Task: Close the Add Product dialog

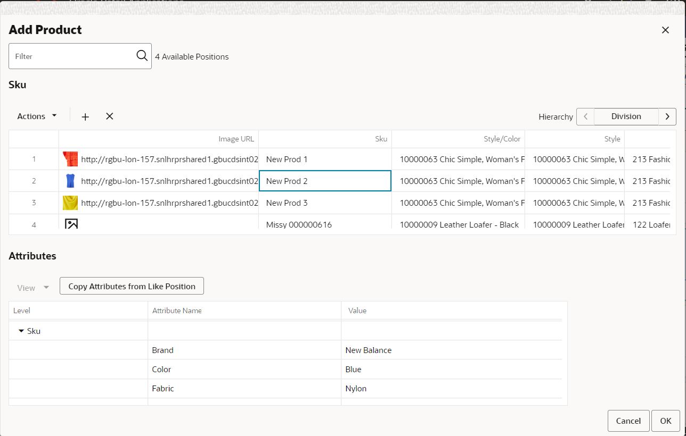Action: (x=665, y=30)
